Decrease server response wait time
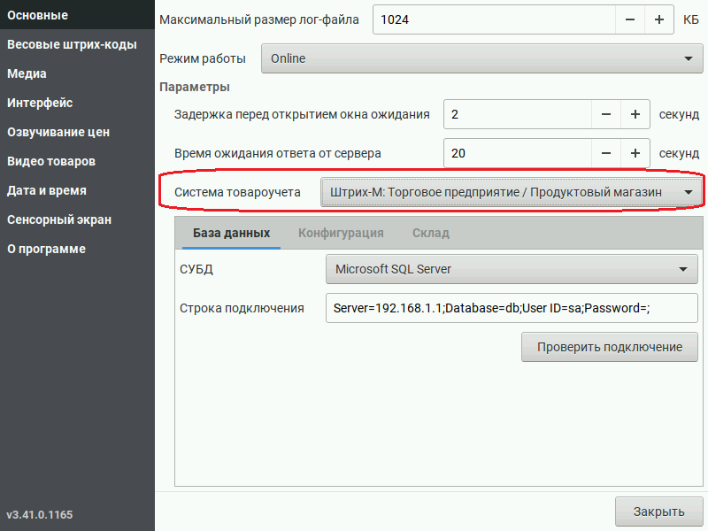This screenshot has width=708, height=531. tap(606, 153)
